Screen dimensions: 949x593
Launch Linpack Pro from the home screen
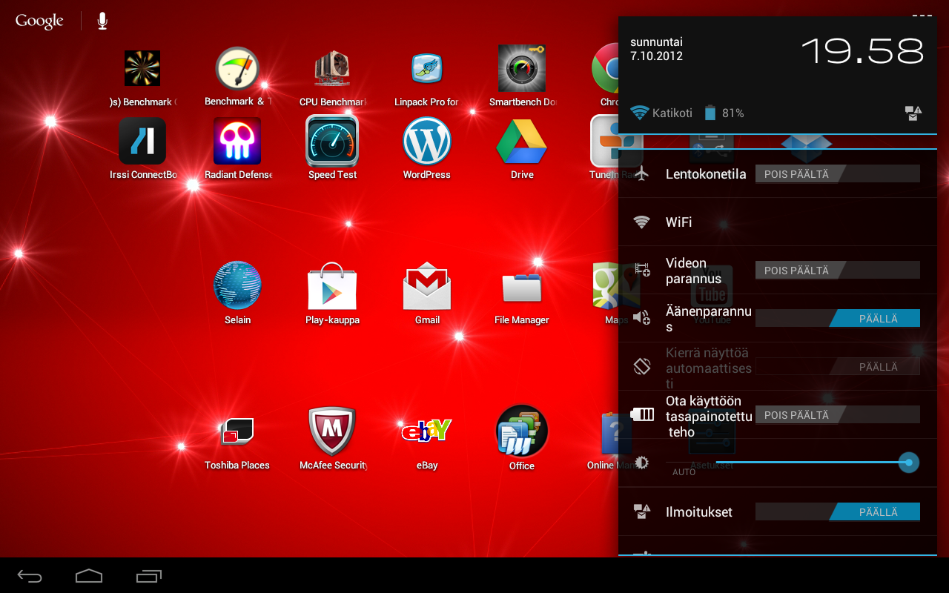427,77
